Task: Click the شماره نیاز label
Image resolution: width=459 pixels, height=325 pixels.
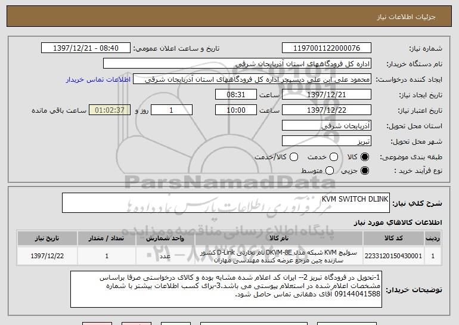Action: pyautogui.click(x=426, y=49)
